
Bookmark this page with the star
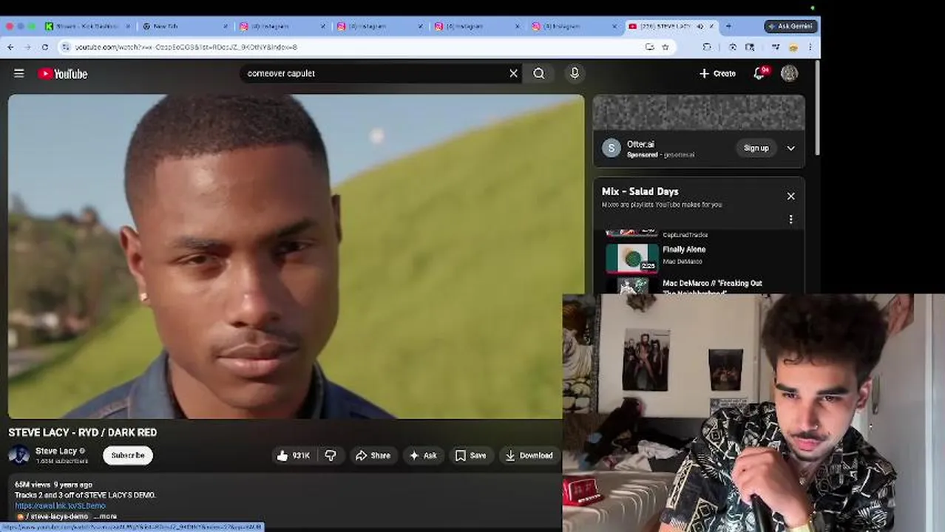click(x=665, y=47)
